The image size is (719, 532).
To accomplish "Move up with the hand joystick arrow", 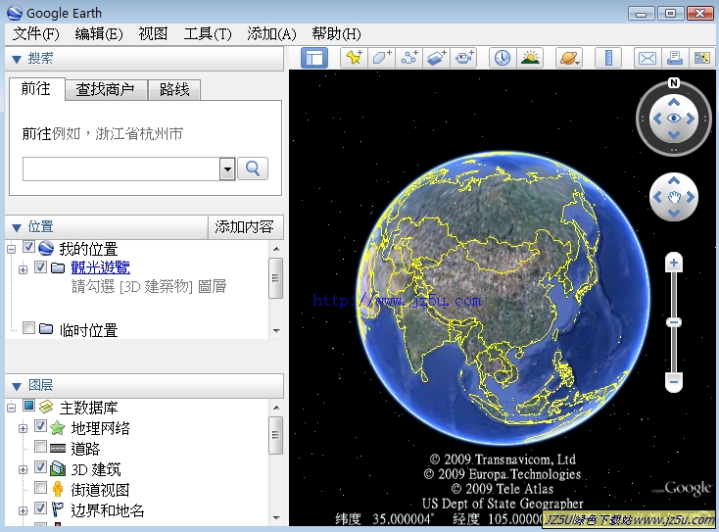I will pyautogui.click(x=674, y=180).
